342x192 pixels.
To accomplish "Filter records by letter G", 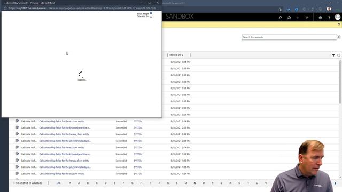I will (x=133, y=183).
